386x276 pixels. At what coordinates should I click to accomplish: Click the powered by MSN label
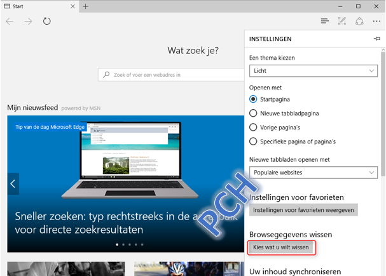81,108
